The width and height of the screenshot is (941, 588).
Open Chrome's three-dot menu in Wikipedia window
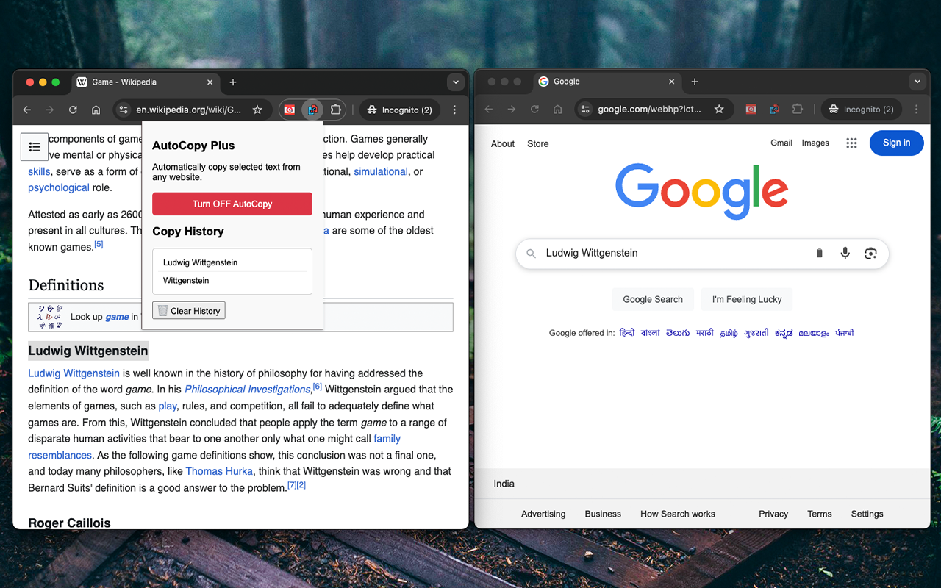tap(454, 110)
